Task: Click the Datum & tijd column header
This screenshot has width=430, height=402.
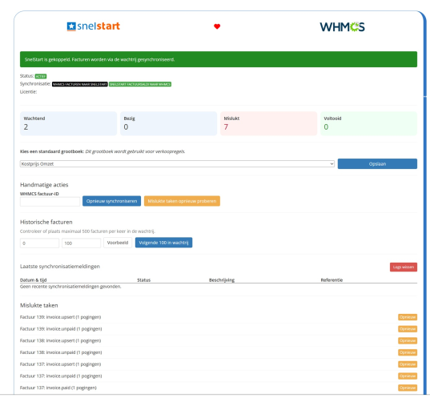Action: [33, 280]
